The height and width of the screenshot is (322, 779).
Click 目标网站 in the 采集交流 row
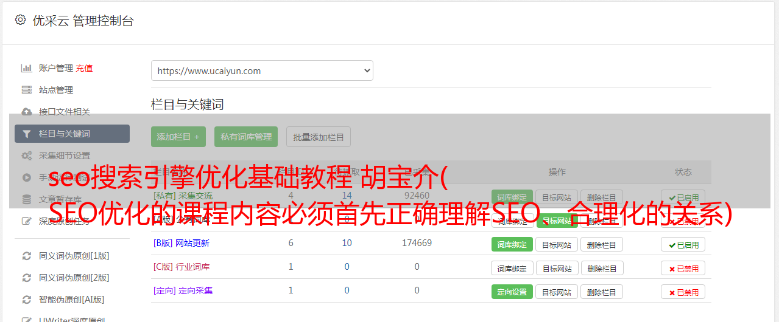[557, 197]
